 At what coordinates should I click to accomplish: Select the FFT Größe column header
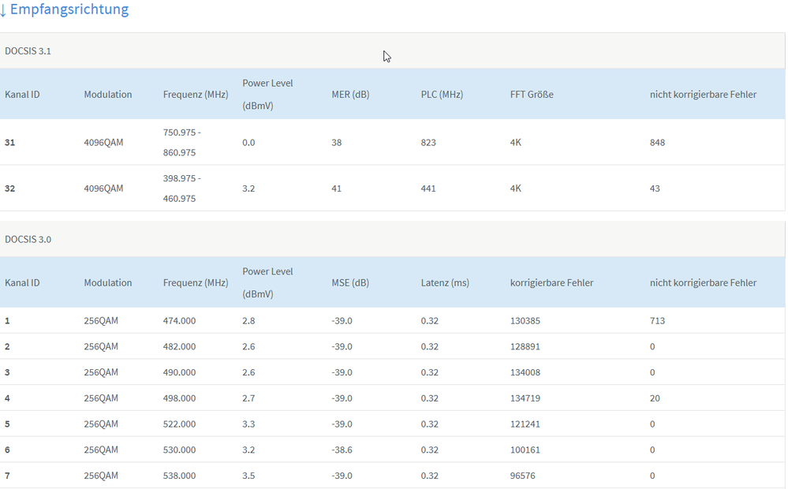point(532,95)
